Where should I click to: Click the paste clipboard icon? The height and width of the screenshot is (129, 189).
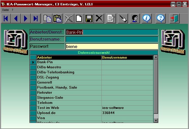click(57, 19)
